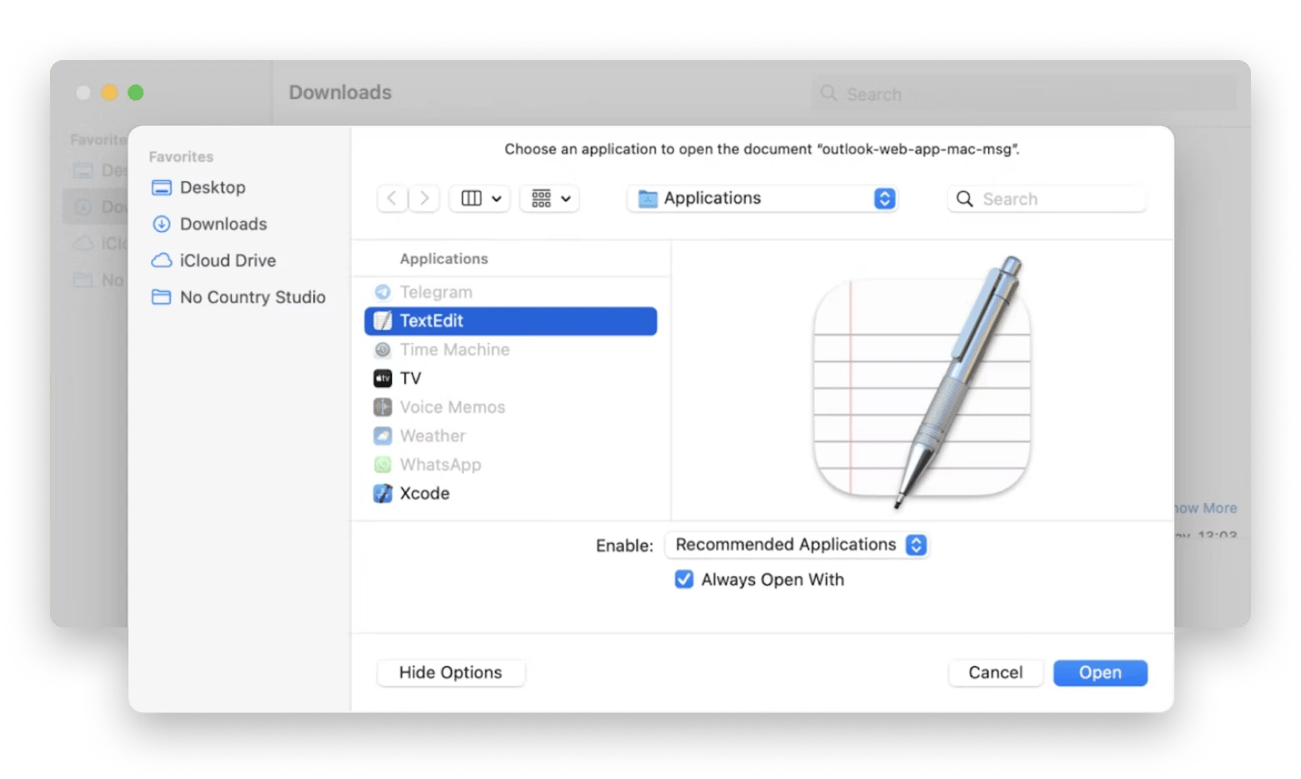Click the Telegram app icon
The image size is (1301, 779).
coord(383,292)
